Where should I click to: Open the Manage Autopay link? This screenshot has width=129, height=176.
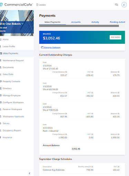coord(52,47)
